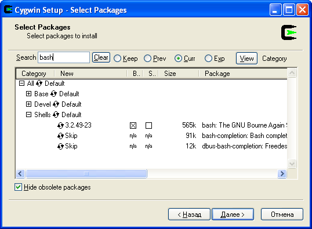
Task: Click the 12k size value
Action: [191, 146]
